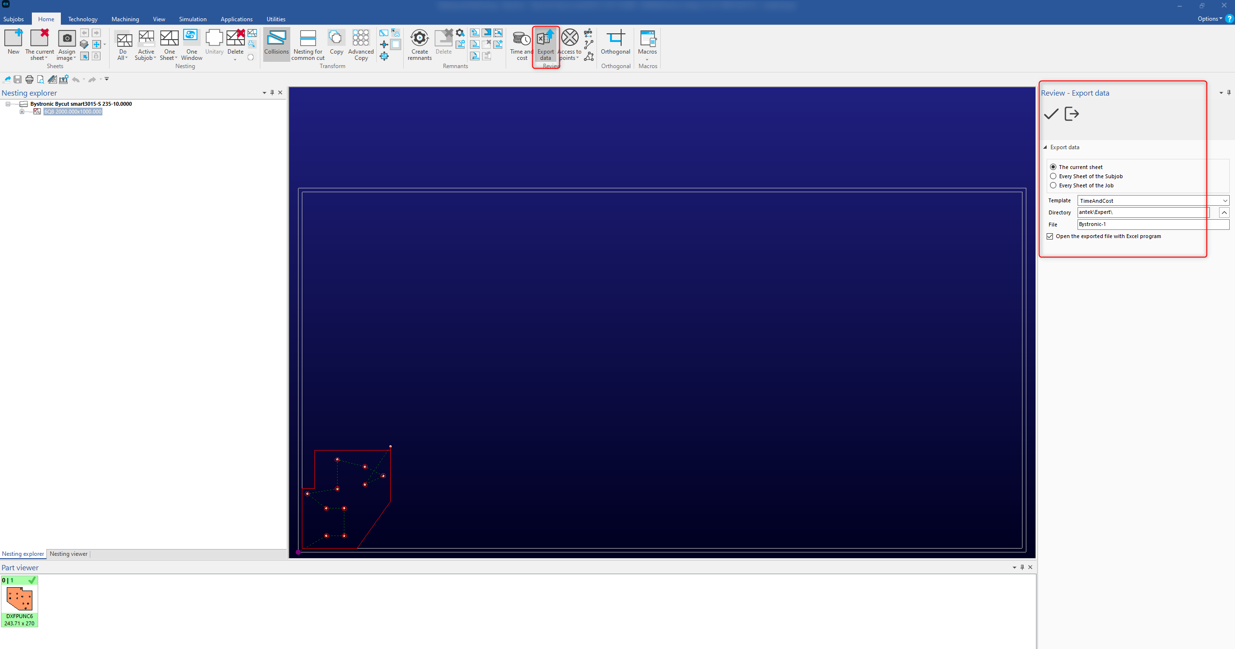
Task: Switch to the Nesting viewer tab
Action: tap(69, 554)
